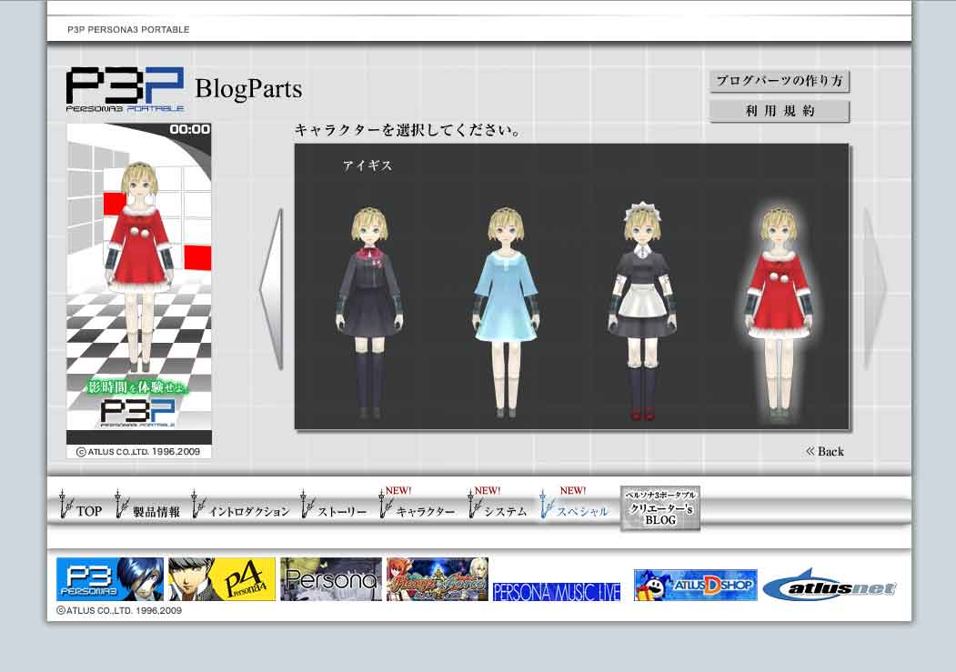Open the TOP navigation item

click(x=81, y=506)
